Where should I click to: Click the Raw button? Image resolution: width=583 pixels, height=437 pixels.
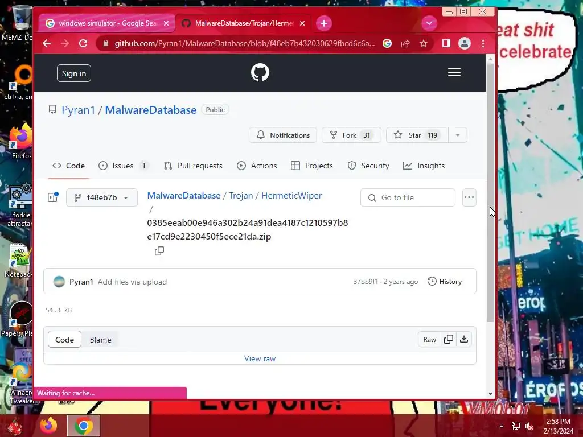coord(429,340)
